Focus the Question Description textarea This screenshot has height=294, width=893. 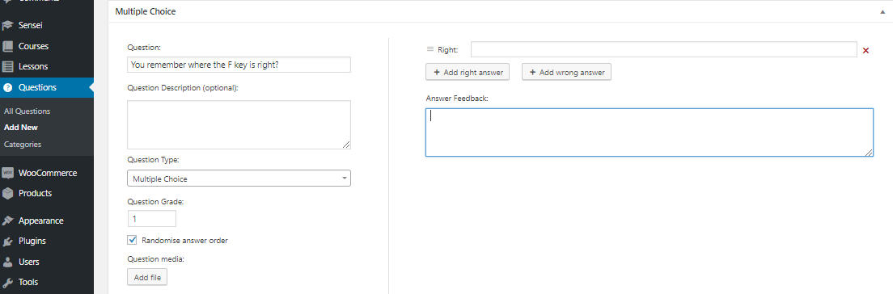tap(239, 124)
